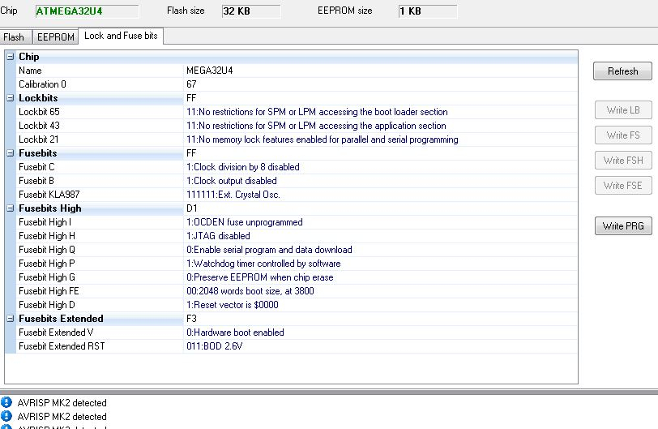Select the Lockbit 43 value cell
Viewport: 658px width, 429px height.
[380, 126]
